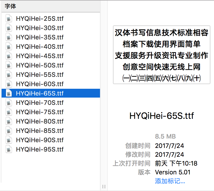Click the font file icon beside HYQiHei-50S.ttf
Viewport: 214px width, 191px height.
click(x=9, y=65)
